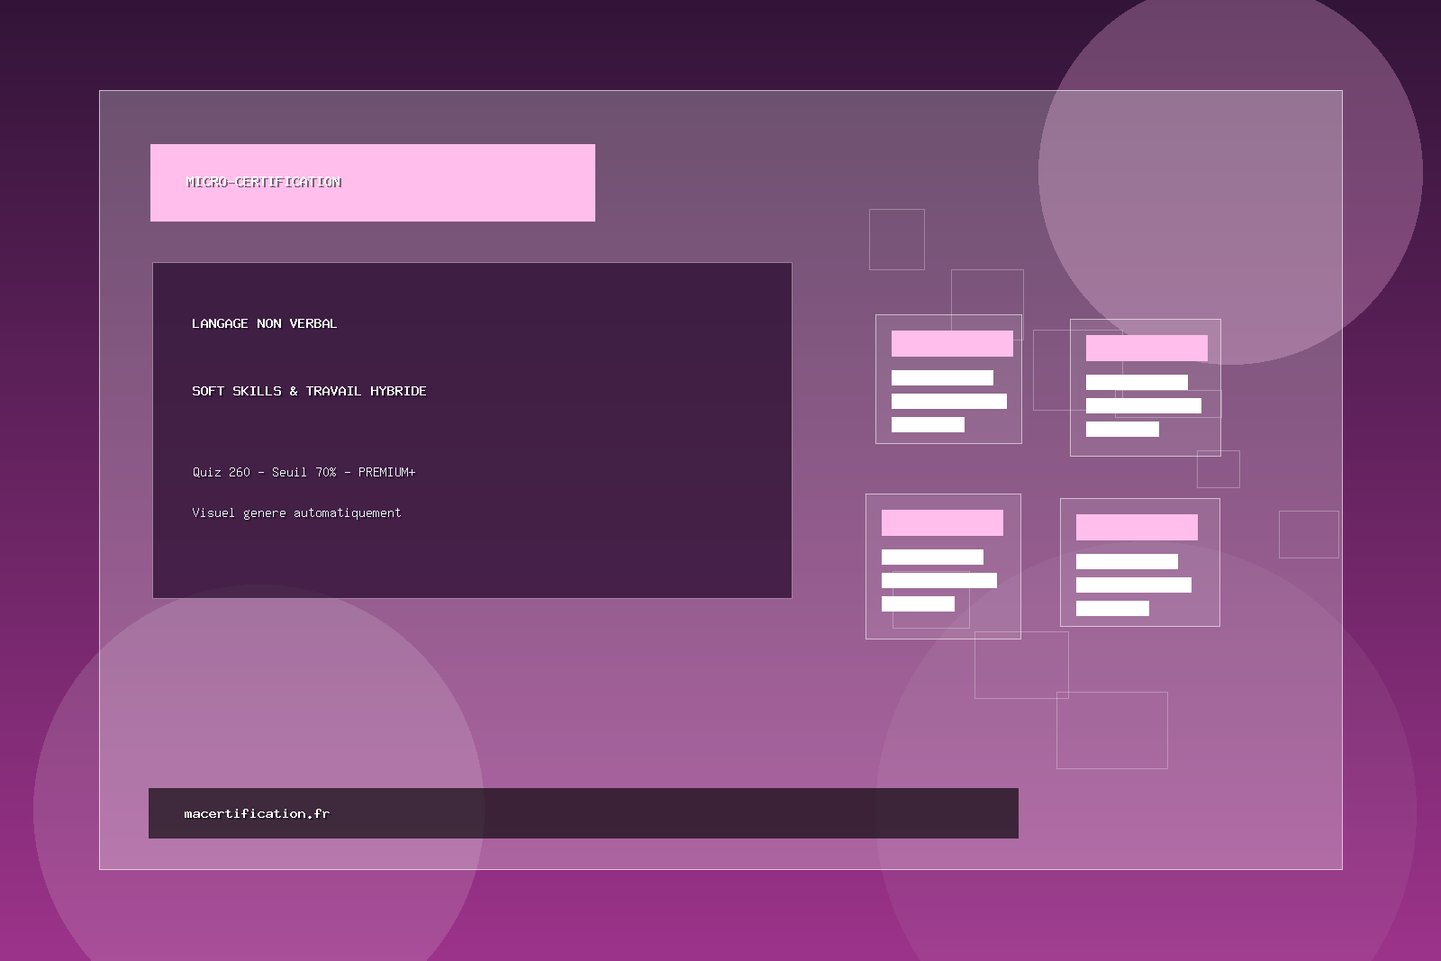Click the outlined square at far right edge
This screenshot has width=1441, height=961.
(x=1308, y=534)
